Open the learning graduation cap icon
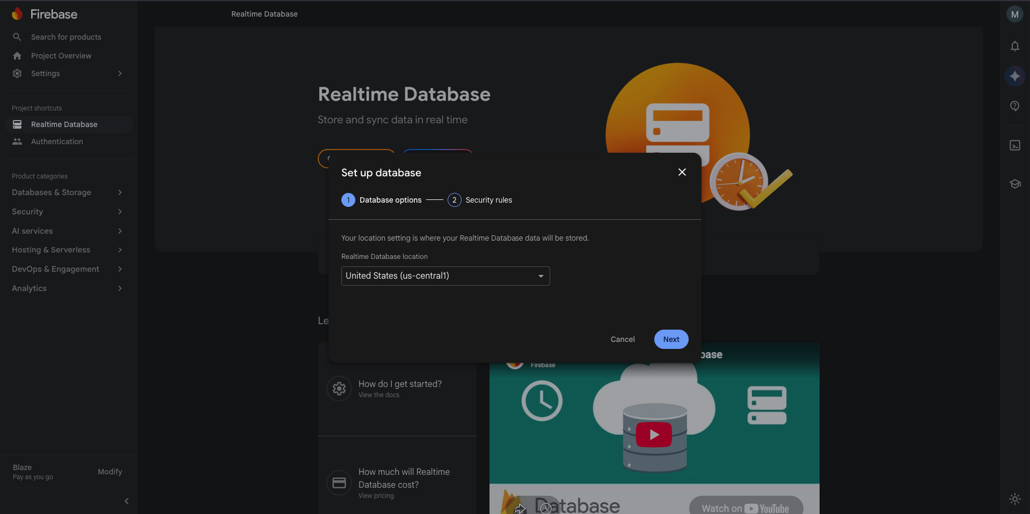Image resolution: width=1030 pixels, height=514 pixels. (x=1014, y=184)
